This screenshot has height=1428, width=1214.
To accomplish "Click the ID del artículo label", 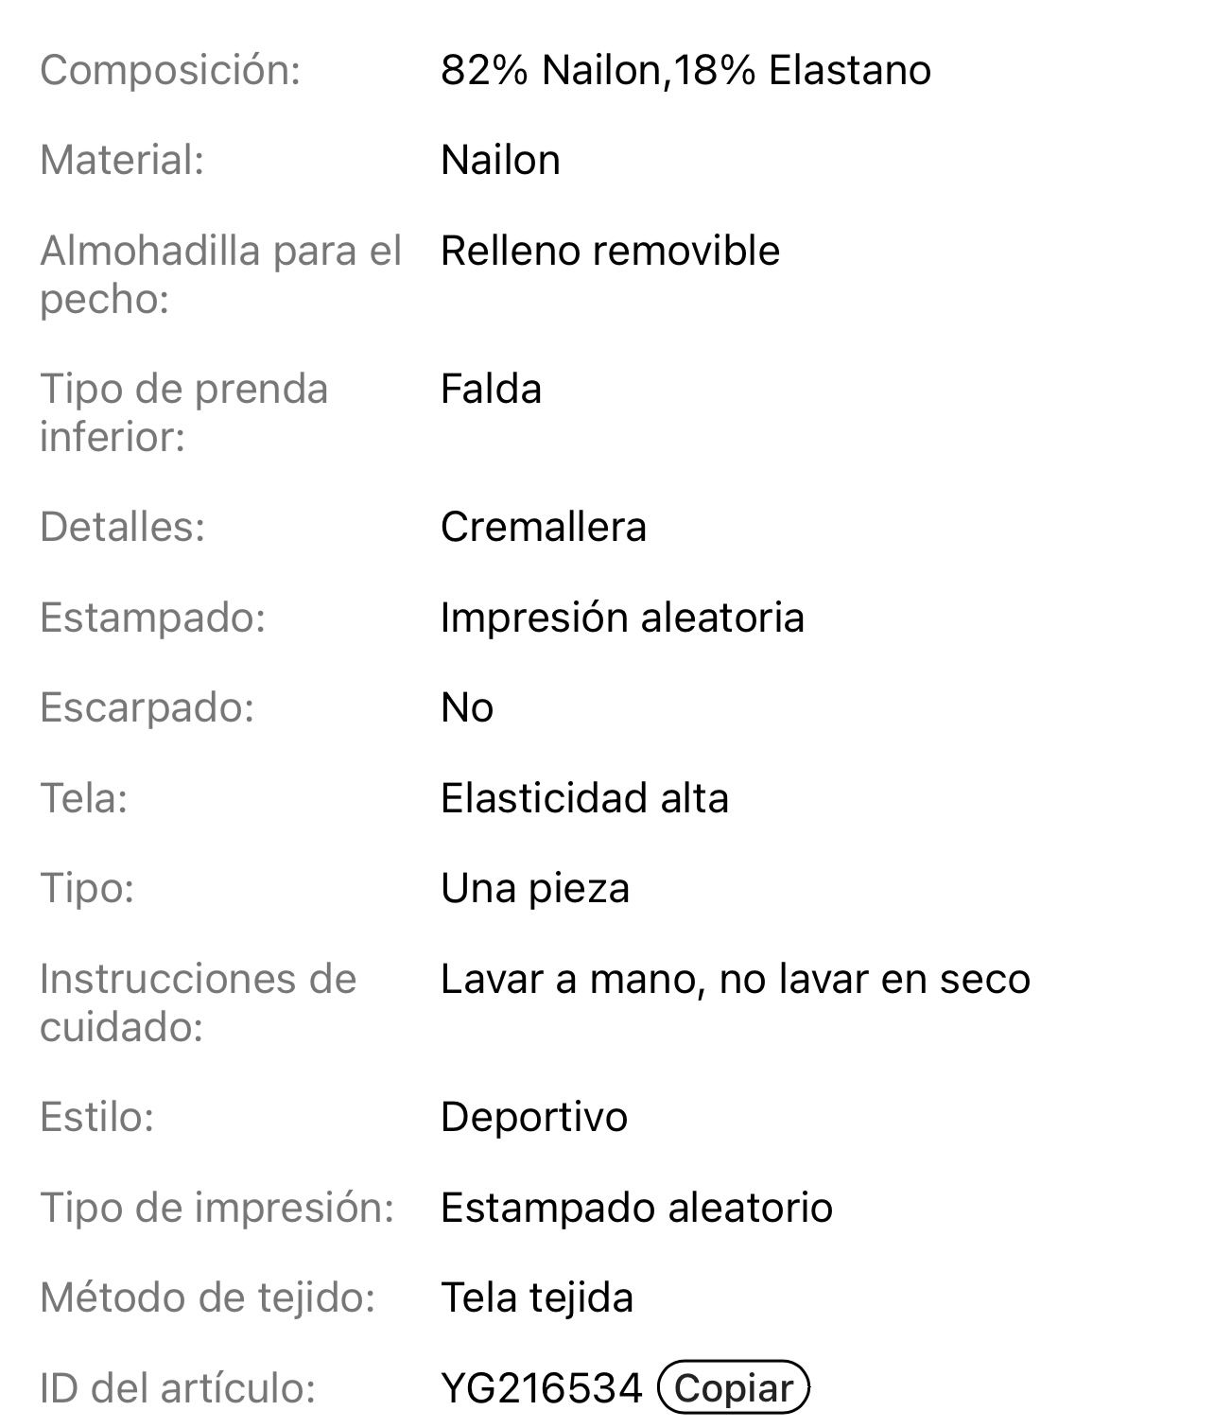I will [177, 1387].
